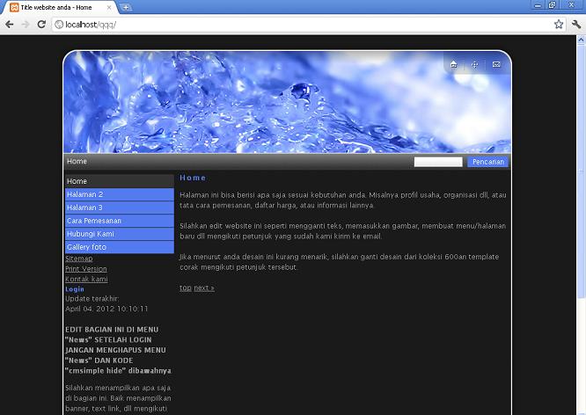This screenshot has width=586, height=415.
Task: Click the 'next »' link
Action: coord(204,288)
